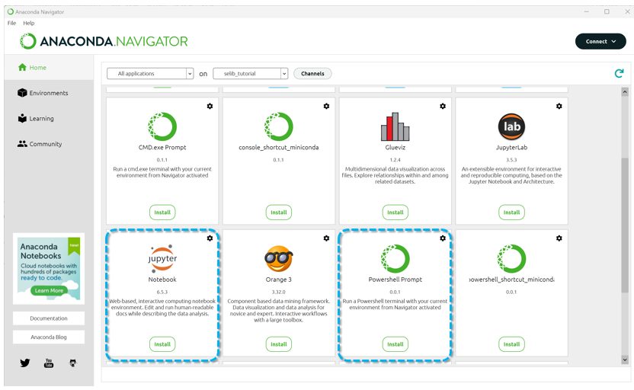Open the selib_tutorial environment dropdown
Viewport: 634px width, 390px height.
click(x=250, y=74)
